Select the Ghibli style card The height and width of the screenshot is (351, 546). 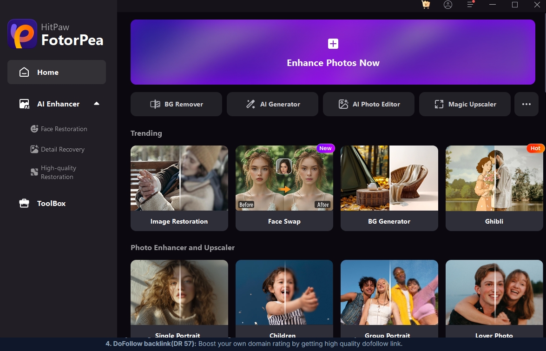coord(494,188)
